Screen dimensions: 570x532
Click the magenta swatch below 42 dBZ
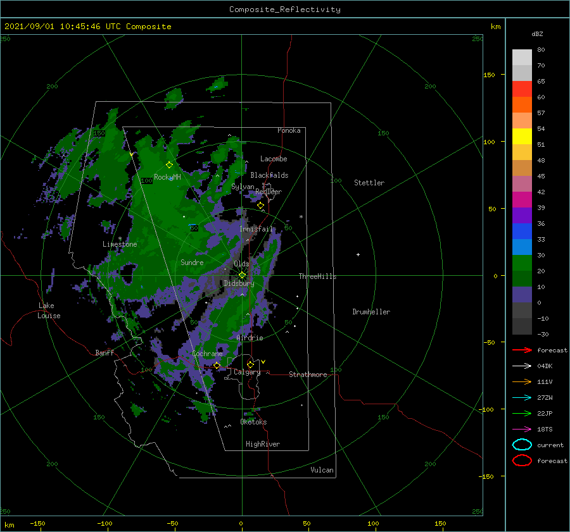point(522,200)
